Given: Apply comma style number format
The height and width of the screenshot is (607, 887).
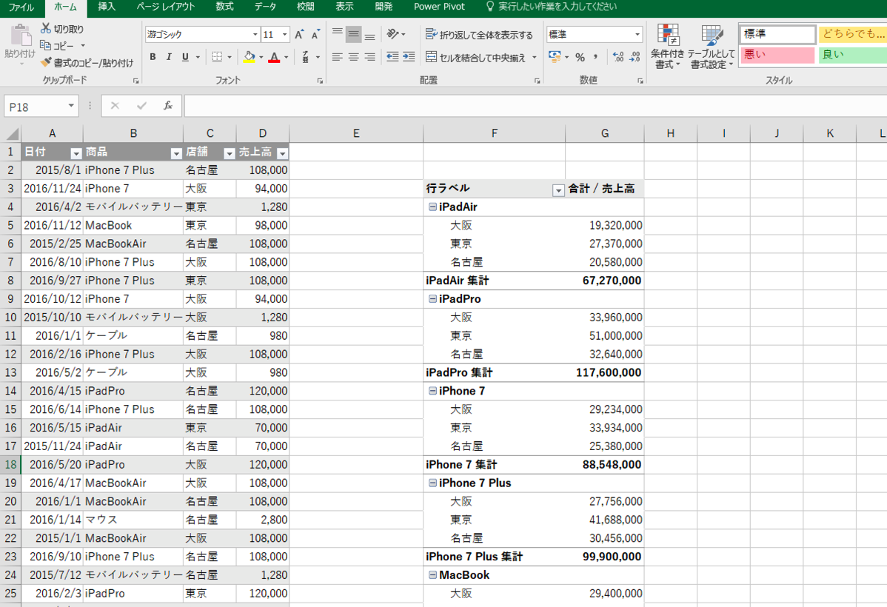Looking at the screenshot, I should pyautogui.click(x=596, y=57).
